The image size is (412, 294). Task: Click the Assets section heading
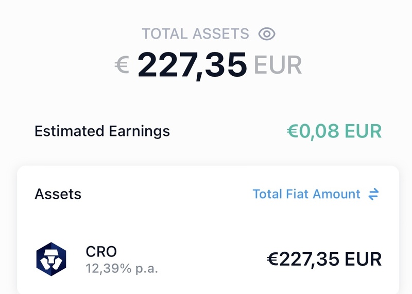pos(58,194)
